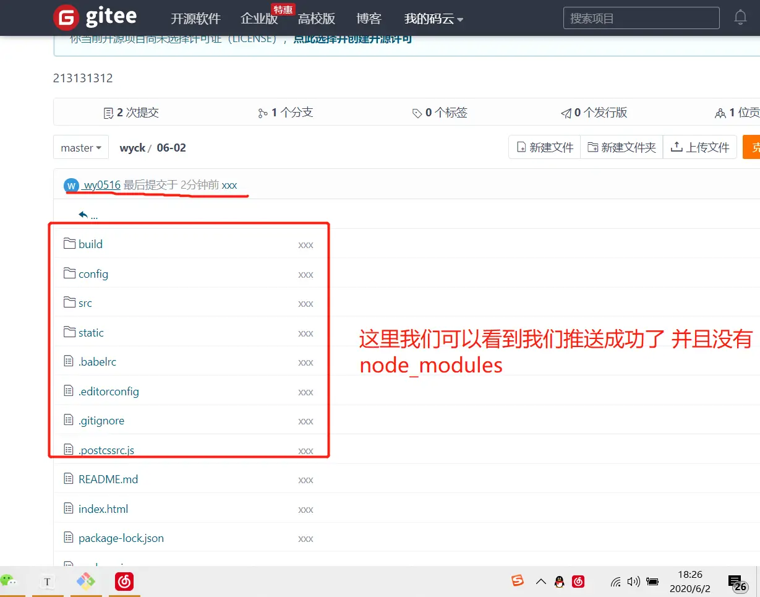The image size is (760, 597).
Task: Click the static folder icon
Action: coord(69,332)
